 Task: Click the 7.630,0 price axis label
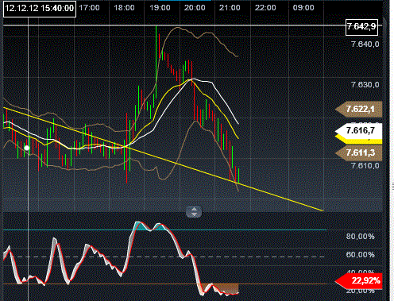click(365, 85)
